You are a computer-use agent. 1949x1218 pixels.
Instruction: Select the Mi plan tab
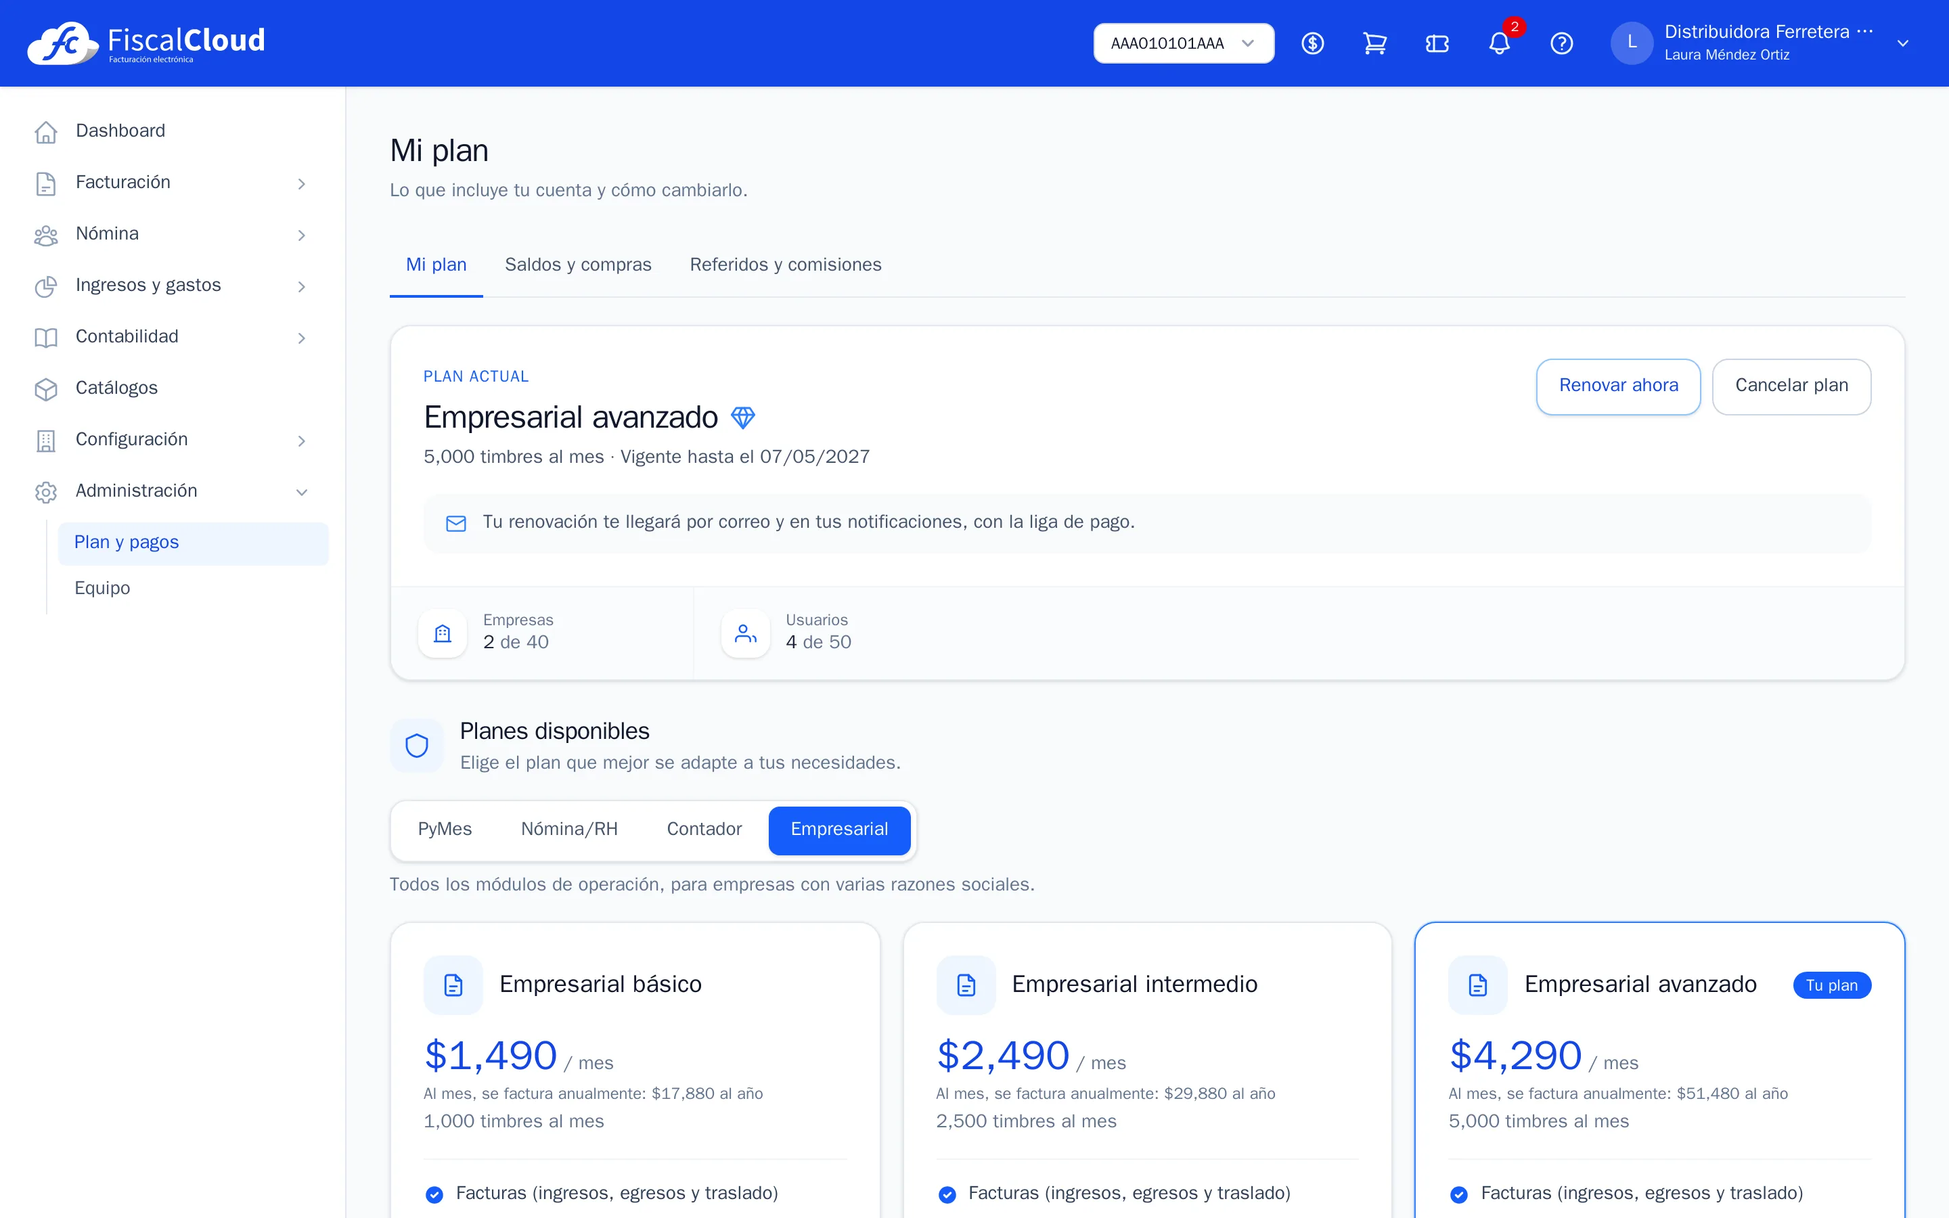pyautogui.click(x=436, y=265)
